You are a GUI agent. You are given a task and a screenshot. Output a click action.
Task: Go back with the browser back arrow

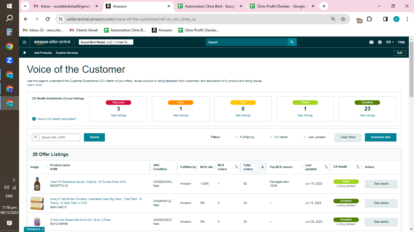coord(26,19)
